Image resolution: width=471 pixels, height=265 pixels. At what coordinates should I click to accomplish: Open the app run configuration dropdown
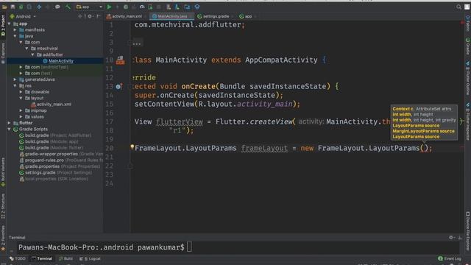89,7
